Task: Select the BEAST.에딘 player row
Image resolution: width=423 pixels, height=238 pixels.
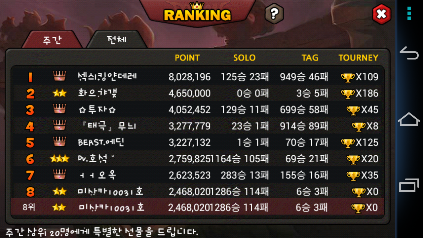Action: pos(198,142)
